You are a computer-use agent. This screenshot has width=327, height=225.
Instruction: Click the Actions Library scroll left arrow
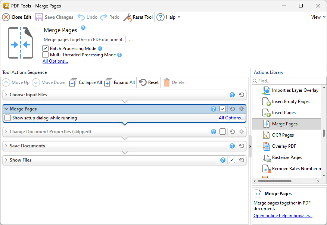click(255, 181)
